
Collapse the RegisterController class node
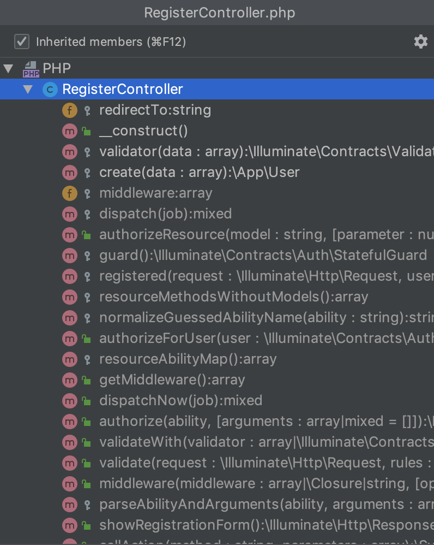pyautogui.click(x=28, y=90)
